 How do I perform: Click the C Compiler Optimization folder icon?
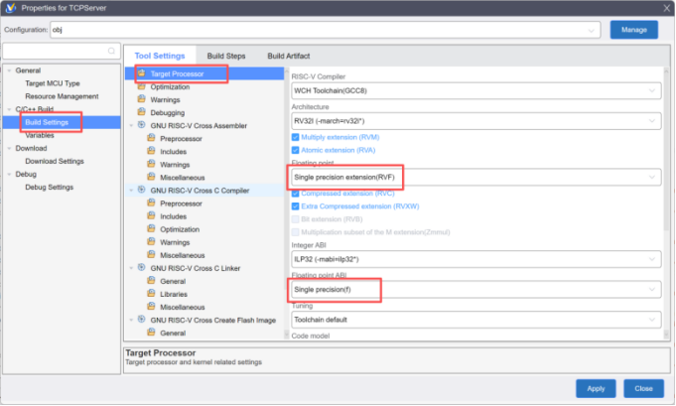pyautogui.click(x=151, y=228)
